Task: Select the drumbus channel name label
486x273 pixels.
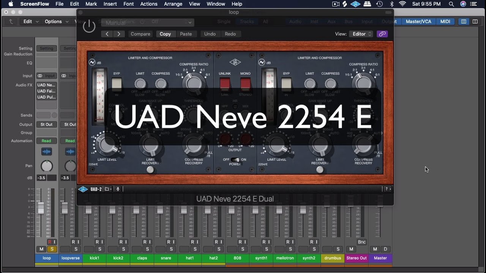Action: point(332,258)
